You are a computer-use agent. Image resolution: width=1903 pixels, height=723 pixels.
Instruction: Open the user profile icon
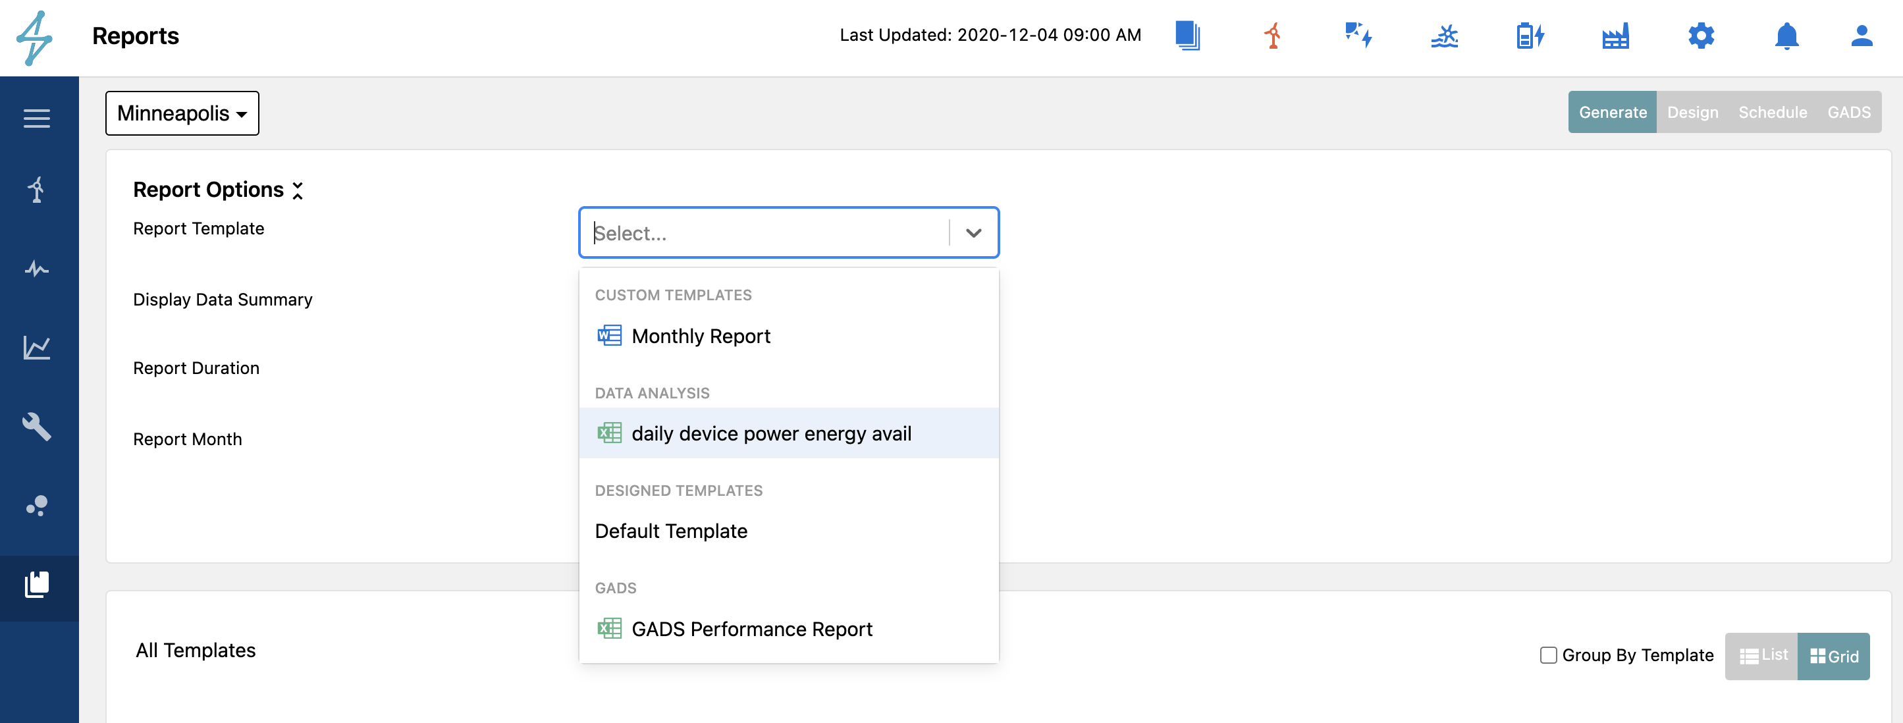1861,36
